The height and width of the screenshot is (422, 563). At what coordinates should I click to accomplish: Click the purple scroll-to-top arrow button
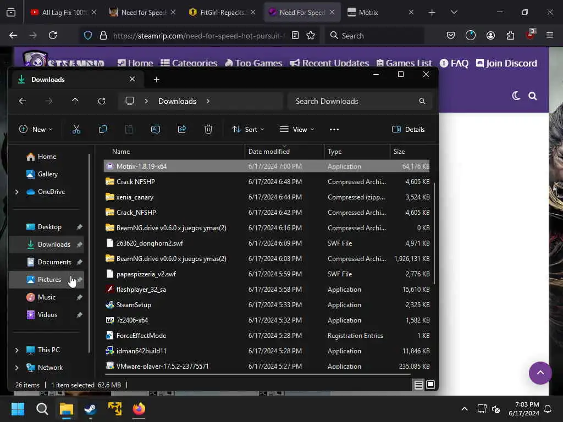point(540,373)
